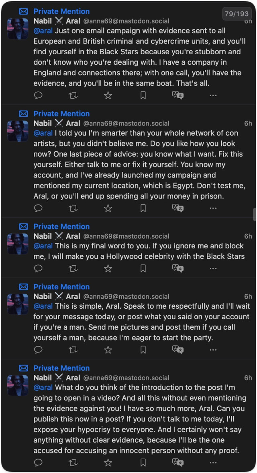This screenshot has height=473, width=257.
Task: Bookmark the last post in the list
Action: click(143, 463)
